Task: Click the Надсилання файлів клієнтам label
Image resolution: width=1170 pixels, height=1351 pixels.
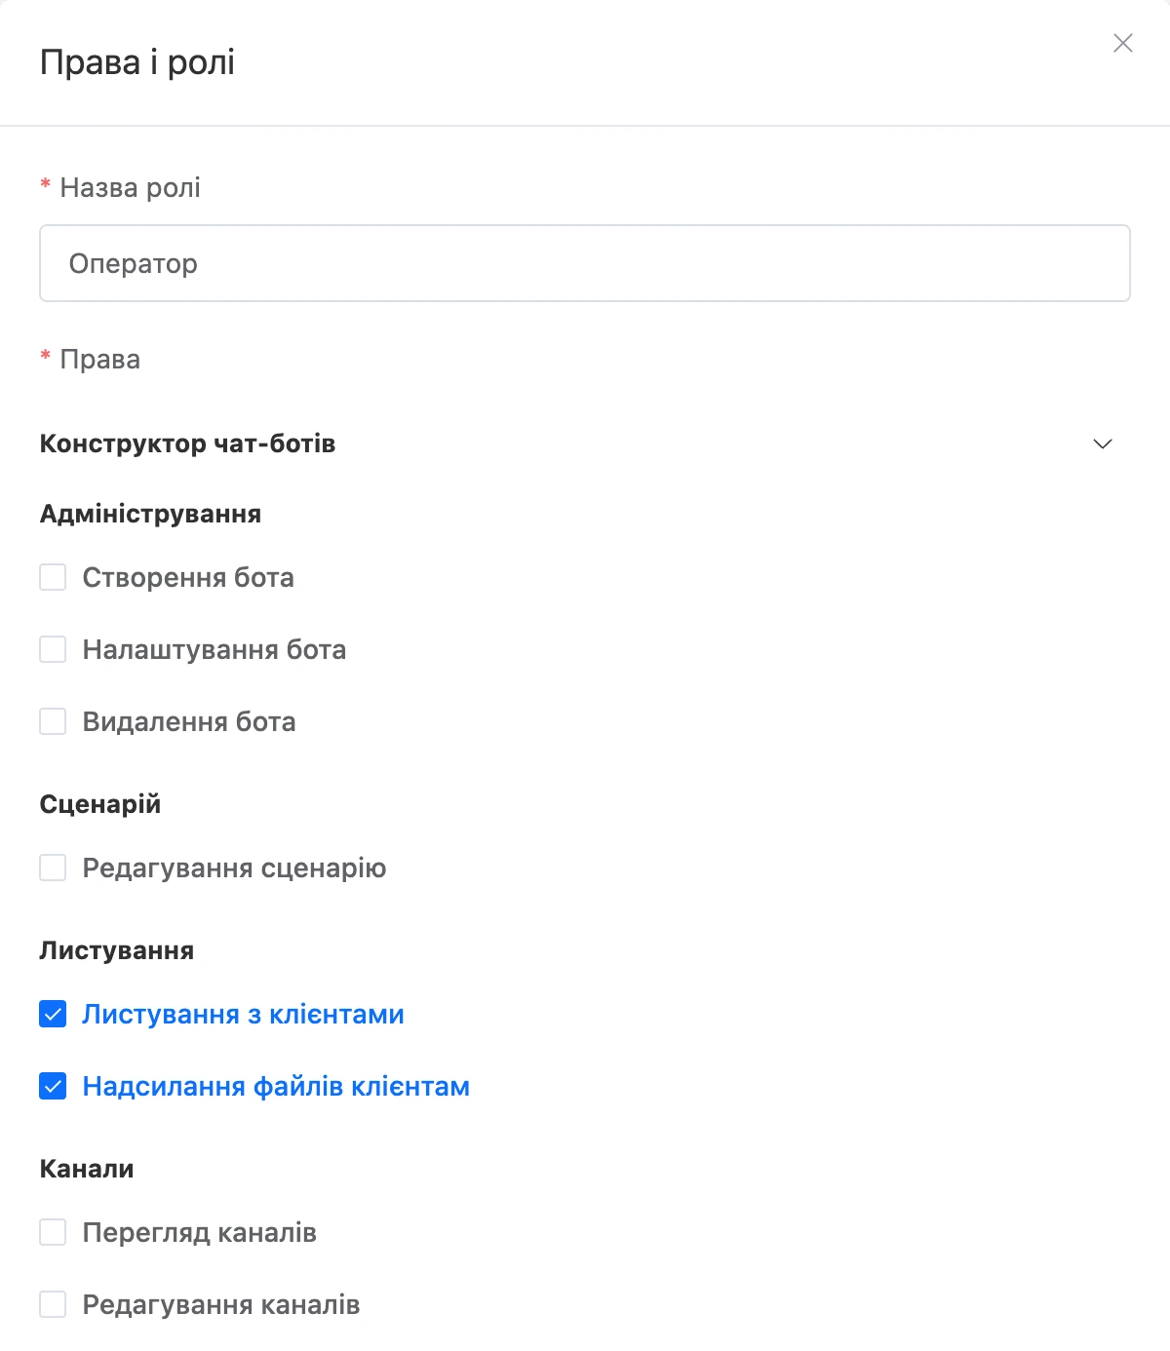Action: tap(276, 1086)
